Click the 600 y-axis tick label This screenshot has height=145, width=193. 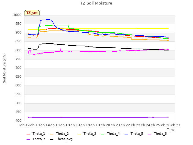[18, 85]
